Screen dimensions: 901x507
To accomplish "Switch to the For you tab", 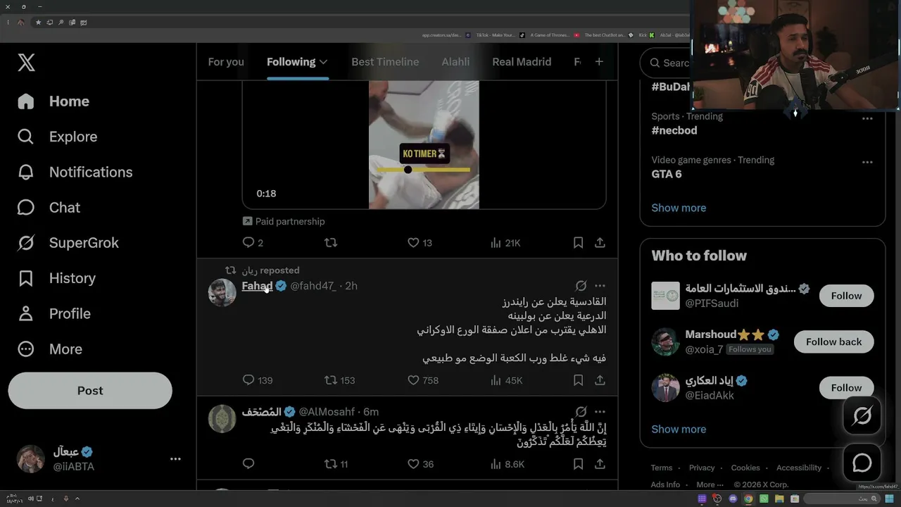I will 226,62.
